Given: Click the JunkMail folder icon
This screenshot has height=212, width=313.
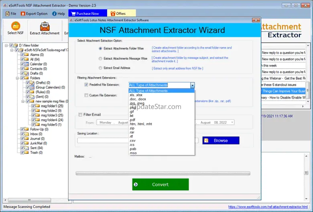Looking at the screenshot, I should 26,143.
